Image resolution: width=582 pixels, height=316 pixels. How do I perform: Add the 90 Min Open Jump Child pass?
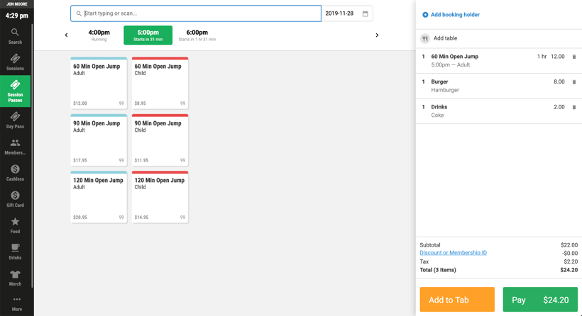(x=160, y=140)
